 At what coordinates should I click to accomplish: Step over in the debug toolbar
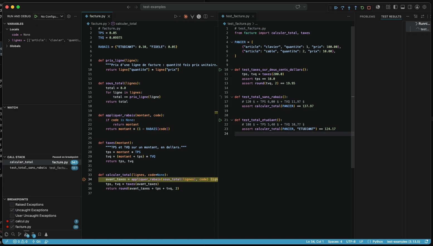tap(342, 8)
